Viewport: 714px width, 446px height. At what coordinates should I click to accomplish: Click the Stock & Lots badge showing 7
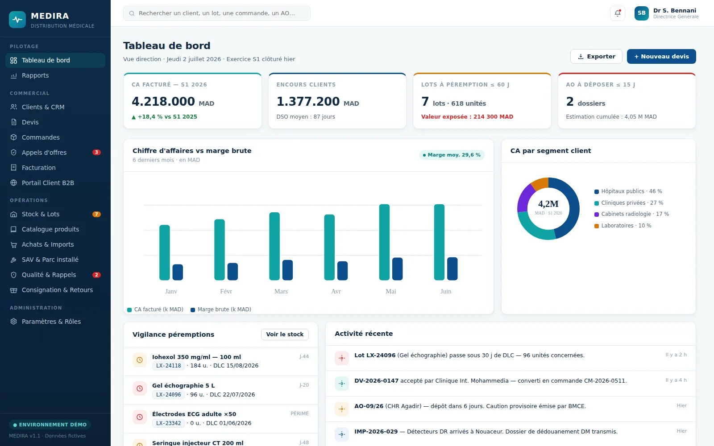[96, 214]
